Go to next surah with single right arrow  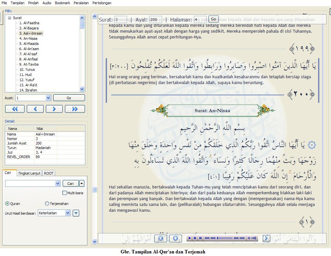click(54, 109)
